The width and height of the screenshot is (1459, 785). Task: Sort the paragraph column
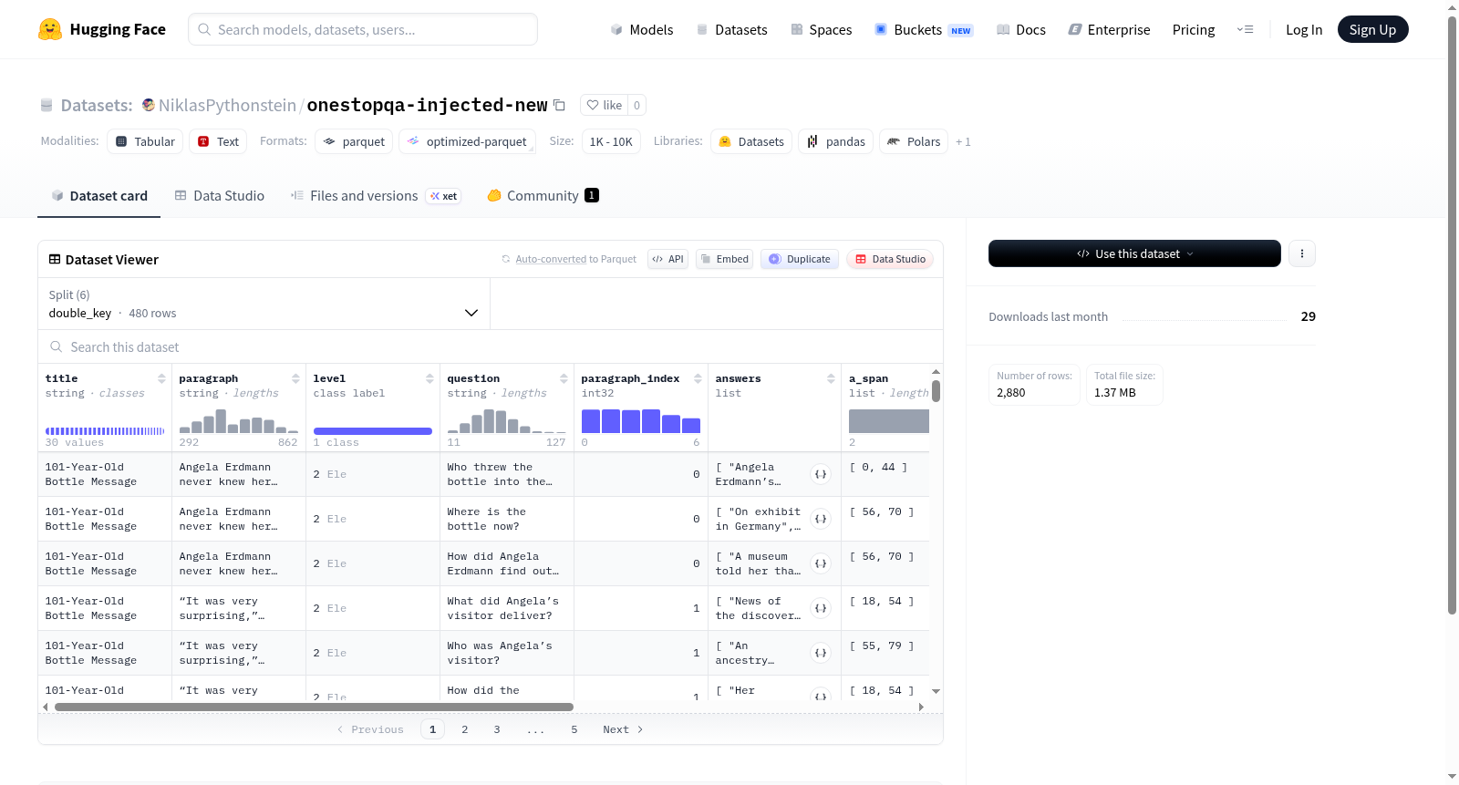pyautogui.click(x=295, y=378)
